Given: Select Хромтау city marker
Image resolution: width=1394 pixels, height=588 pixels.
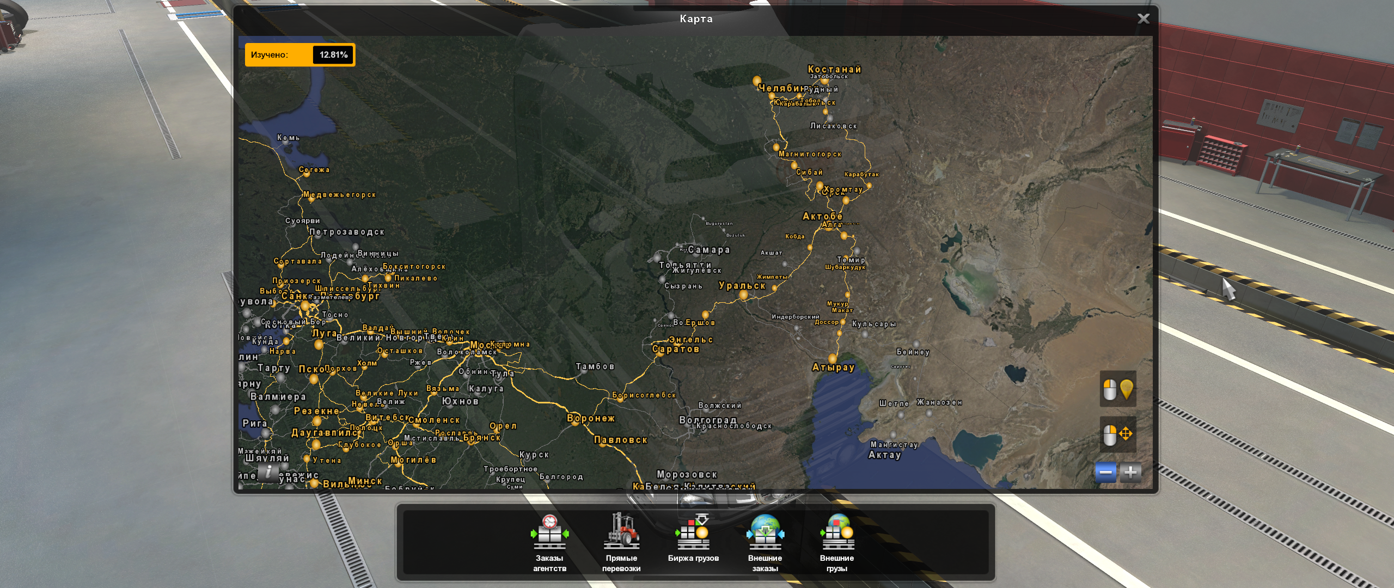Looking at the screenshot, I should click(846, 200).
